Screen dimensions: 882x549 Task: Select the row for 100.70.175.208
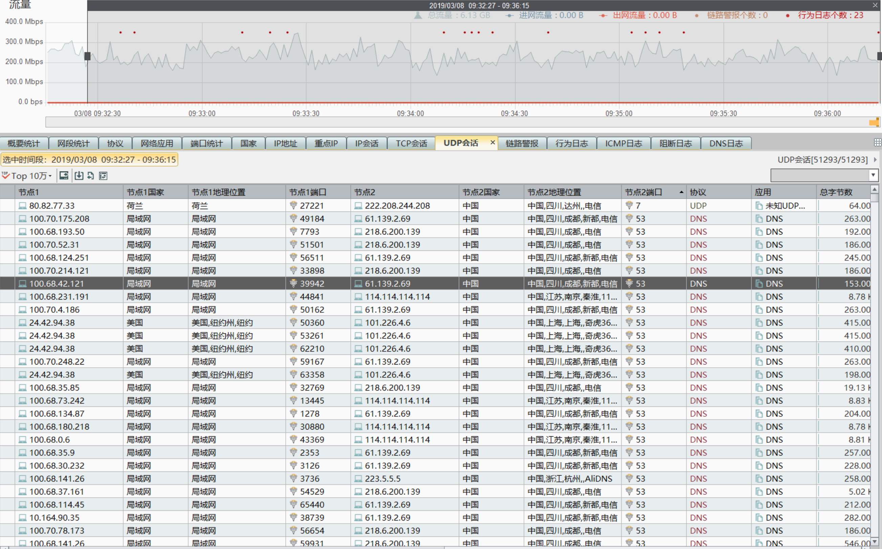(x=435, y=219)
